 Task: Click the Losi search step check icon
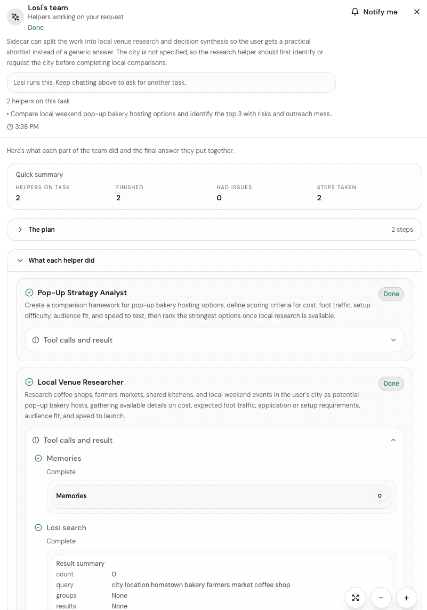pos(38,527)
